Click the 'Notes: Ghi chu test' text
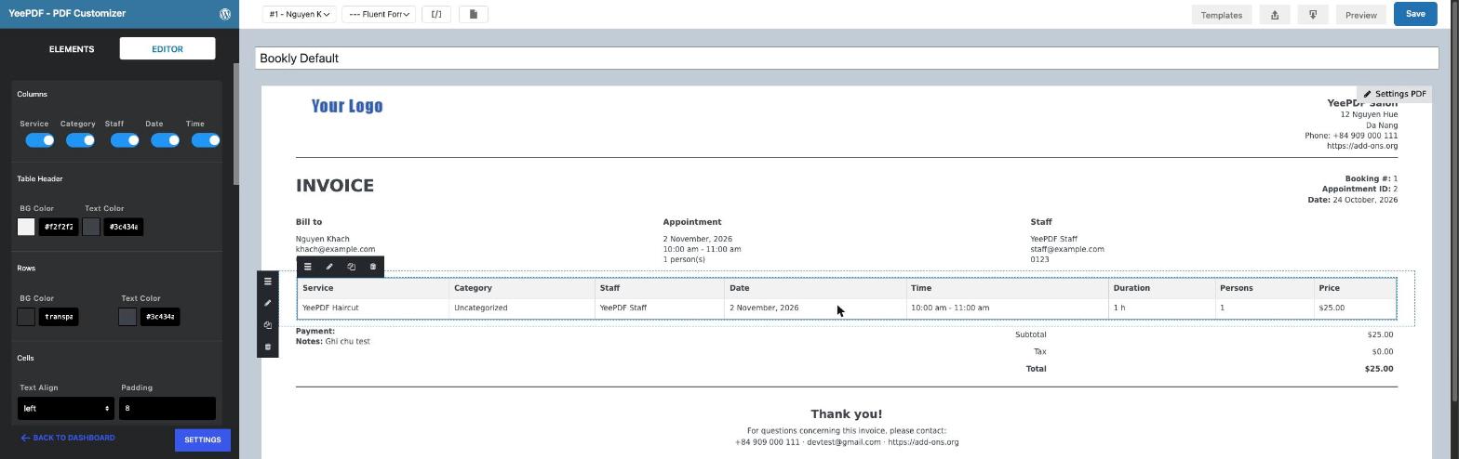This screenshot has width=1459, height=459. tap(333, 341)
